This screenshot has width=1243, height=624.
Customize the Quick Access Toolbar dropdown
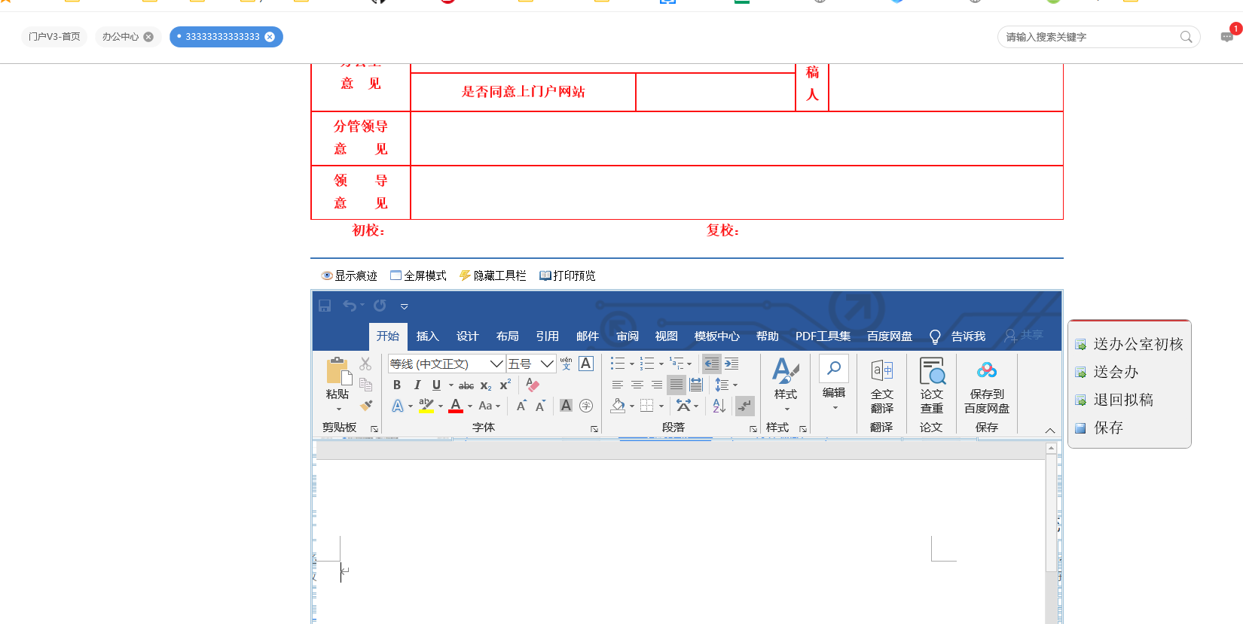pyautogui.click(x=404, y=306)
